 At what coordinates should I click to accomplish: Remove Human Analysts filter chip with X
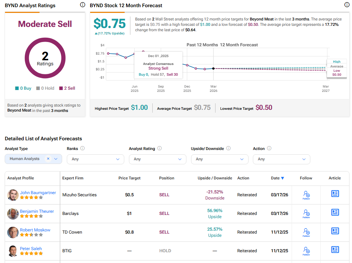48,159
